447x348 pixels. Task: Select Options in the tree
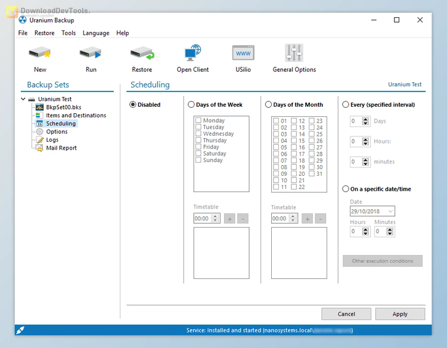[57, 132]
